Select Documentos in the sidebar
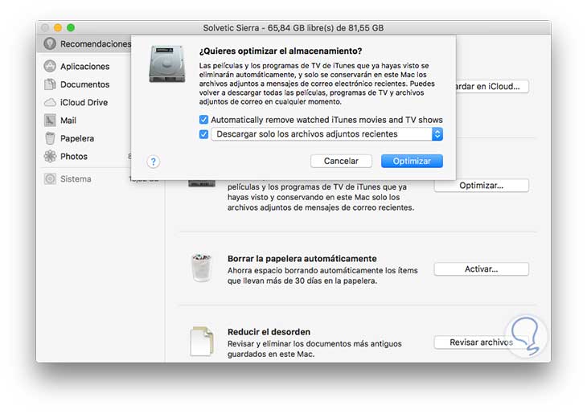587x414 pixels. pos(101,84)
